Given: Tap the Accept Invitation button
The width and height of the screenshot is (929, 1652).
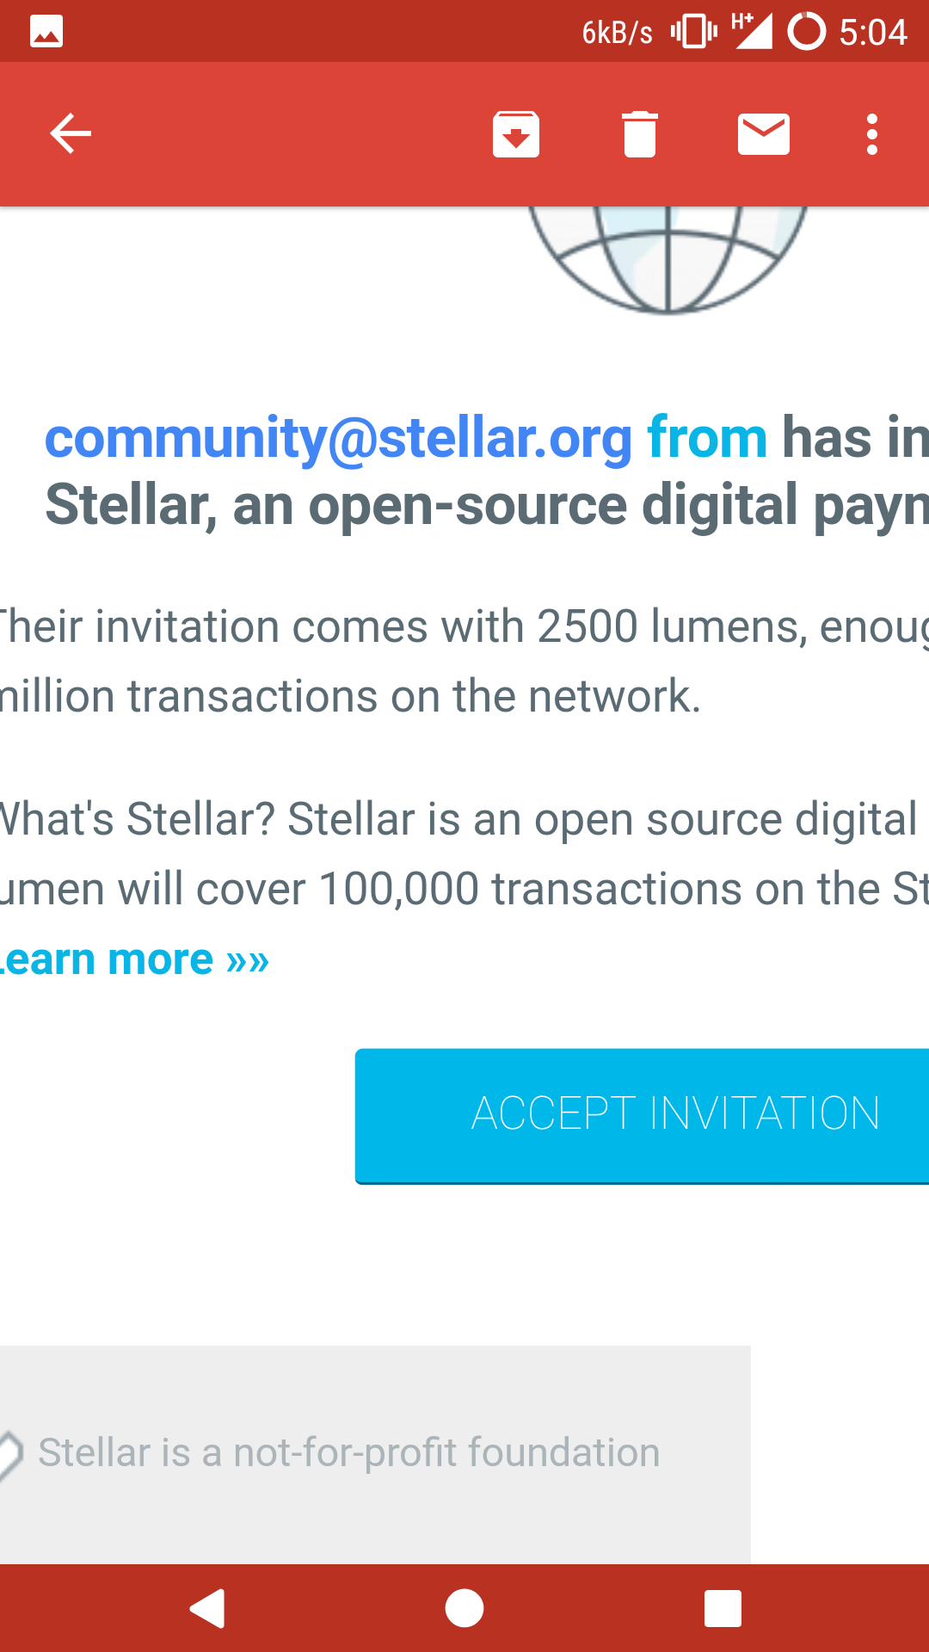Looking at the screenshot, I should click(x=642, y=1115).
